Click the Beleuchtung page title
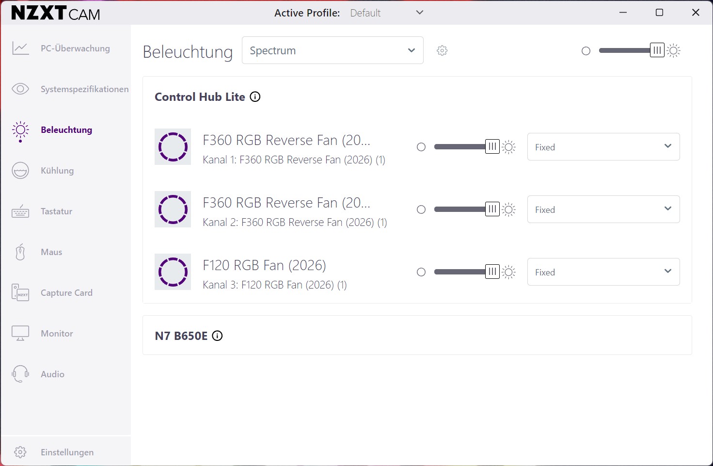The width and height of the screenshot is (713, 466). point(188,52)
